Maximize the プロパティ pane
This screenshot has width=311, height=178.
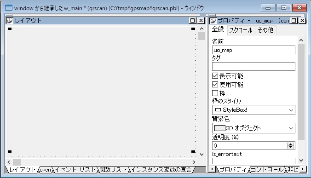pyautogui.click(x=294, y=21)
